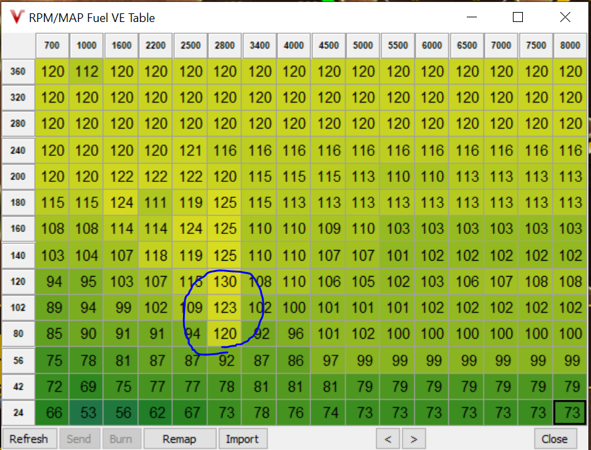This screenshot has width=591, height=450.
Task: Click the outlined 73 cell under 8000 RPM
Action: tap(570, 413)
